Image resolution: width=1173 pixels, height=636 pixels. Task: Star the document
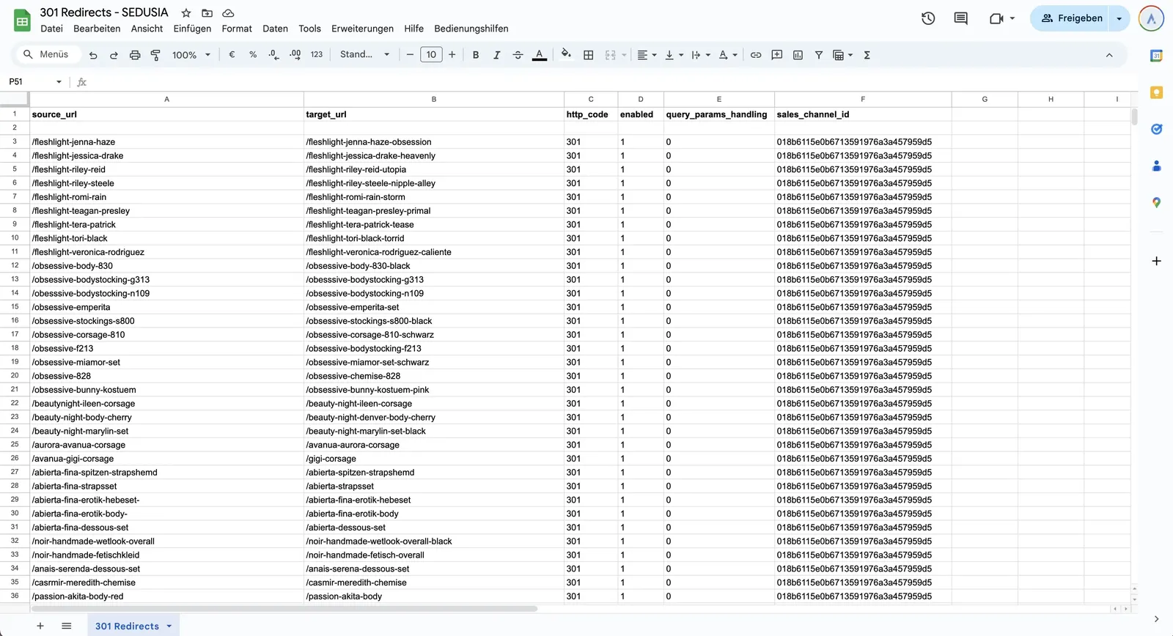tap(186, 12)
